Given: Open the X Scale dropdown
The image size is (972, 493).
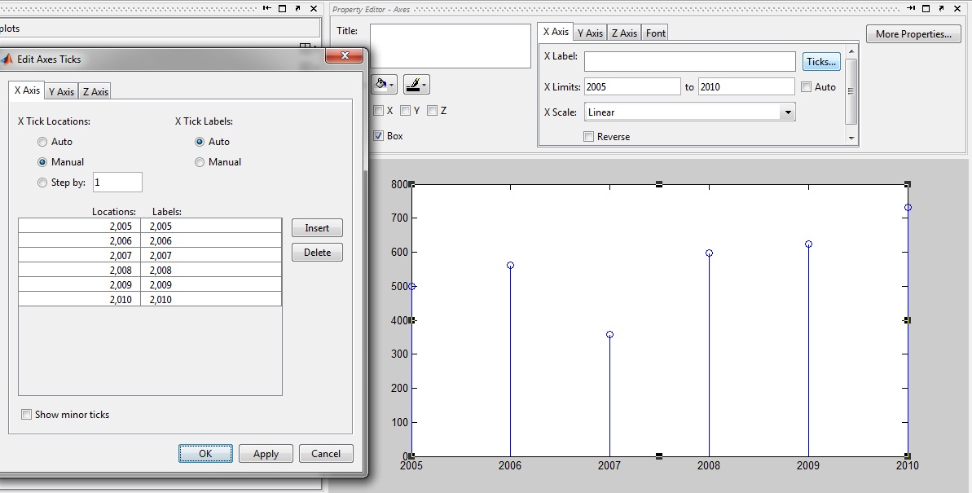Looking at the screenshot, I should tap(787, 112).
